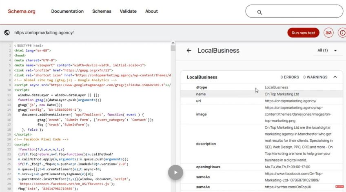Select the @type property row
This screenshot has height=192, width=346.
pyautogui.click(x=262, y=87)
